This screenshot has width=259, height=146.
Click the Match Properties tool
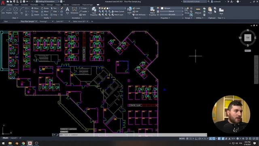152,11
